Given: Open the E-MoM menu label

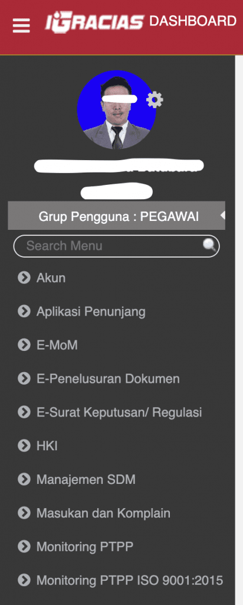Looking at the screenshot, I should 57,345.
